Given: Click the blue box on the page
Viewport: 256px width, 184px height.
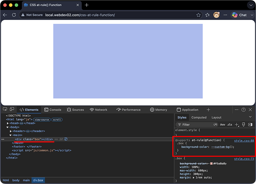Looking at the screenshot, I should pyautogui.click(x=128, y=61).
